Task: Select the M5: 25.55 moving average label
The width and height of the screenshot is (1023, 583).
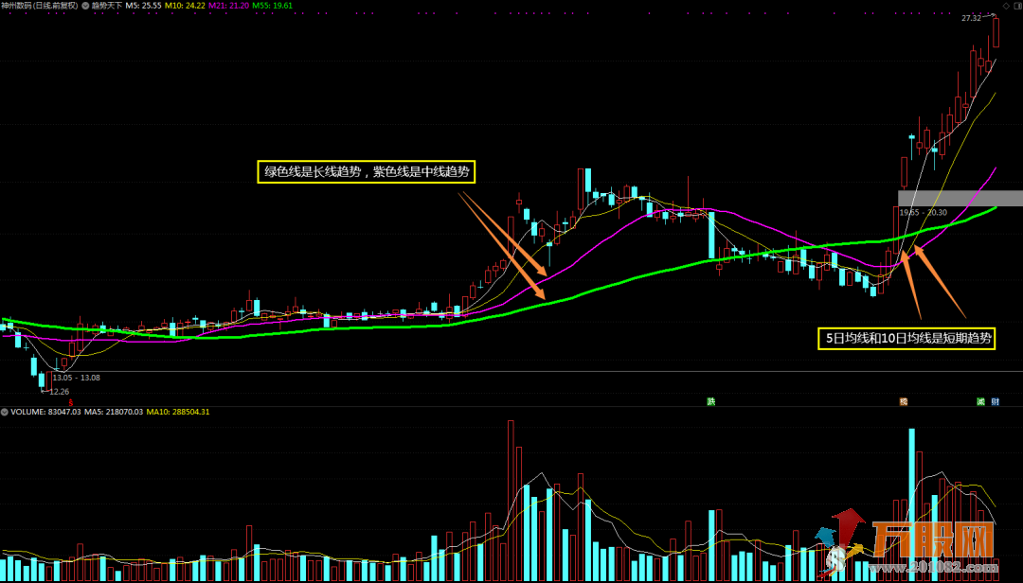Action: (144, 6)
